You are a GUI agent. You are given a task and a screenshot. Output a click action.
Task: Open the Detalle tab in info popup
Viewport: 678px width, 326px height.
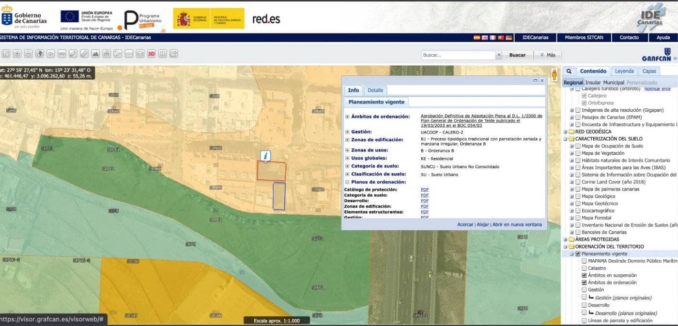tap(375, 90)
